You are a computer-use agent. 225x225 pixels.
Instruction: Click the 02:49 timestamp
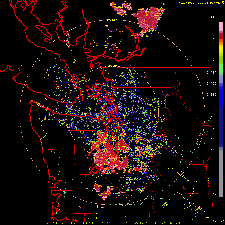click(174, 223)
